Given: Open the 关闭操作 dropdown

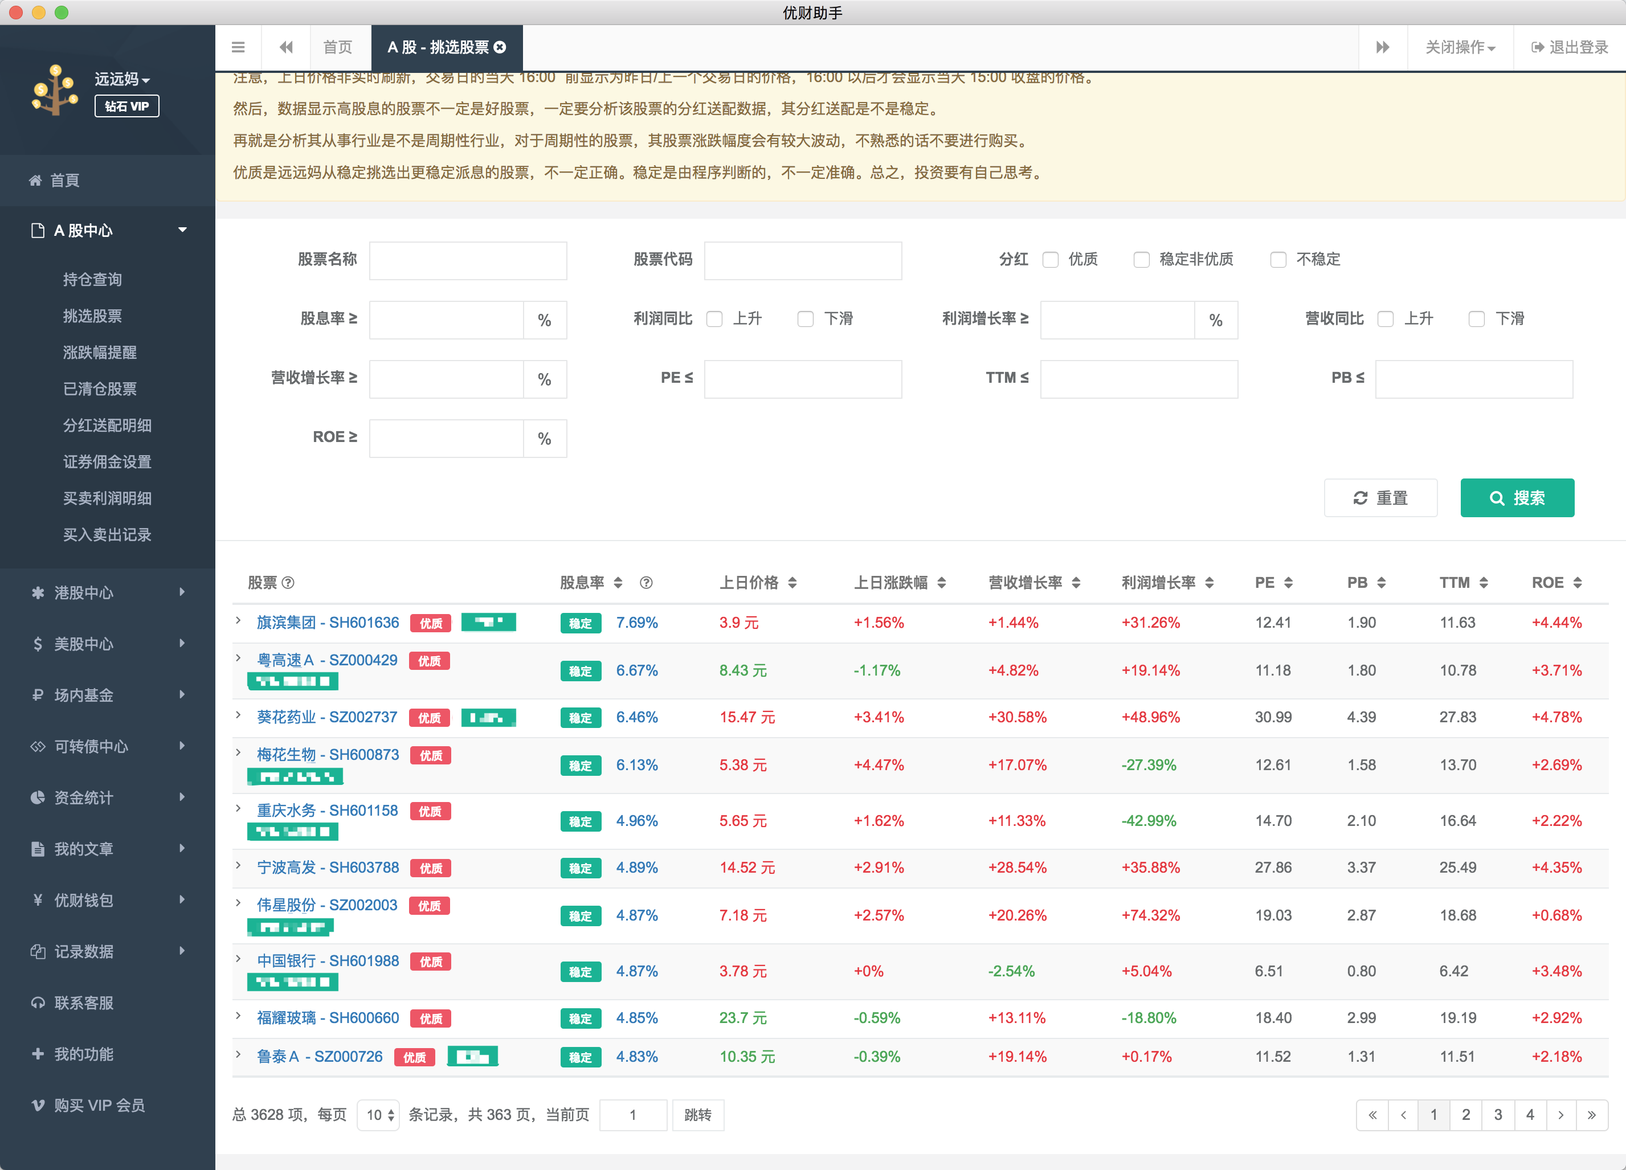Looking at the screenshot, I should click(x=1460, y=47).
